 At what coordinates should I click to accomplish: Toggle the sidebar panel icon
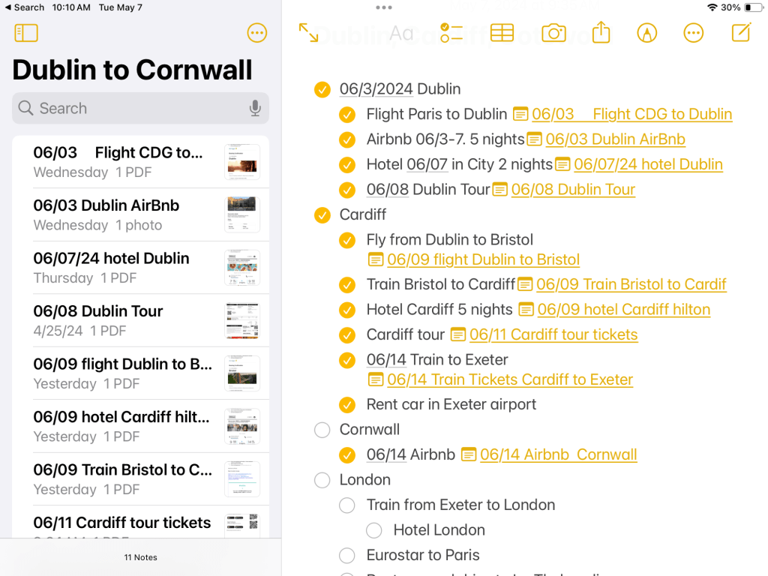26,33
